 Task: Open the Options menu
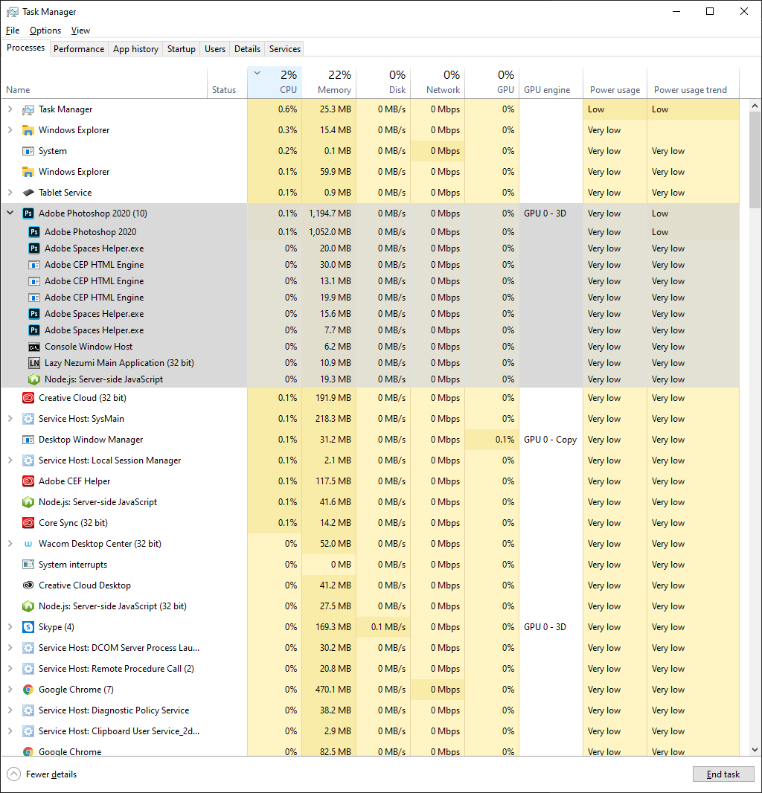click(x=45, y=30)
